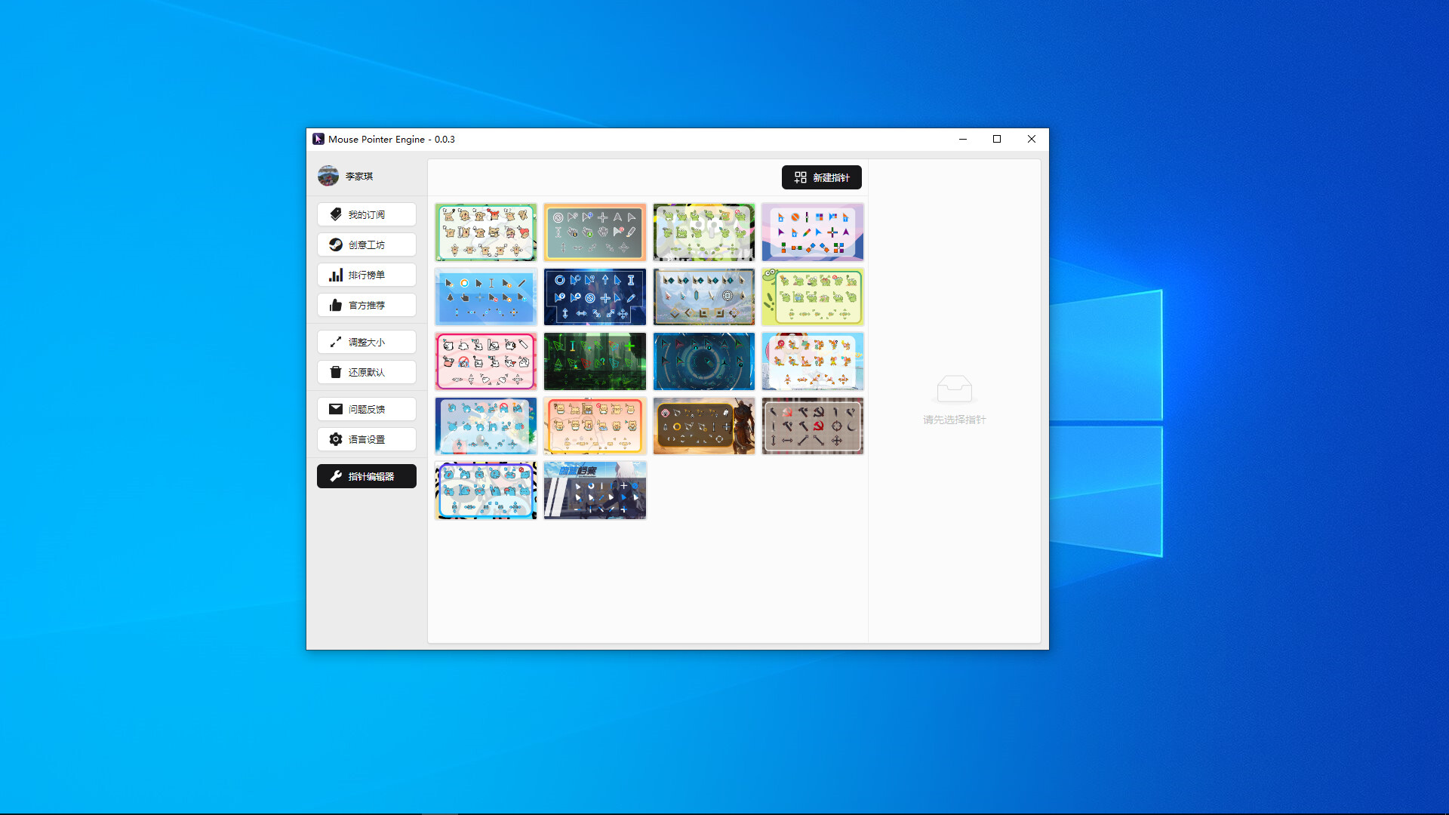The image size is (1449, 815).
Task: Select the pink-bordered white cat cursor theme
Action: coord(486,361)
